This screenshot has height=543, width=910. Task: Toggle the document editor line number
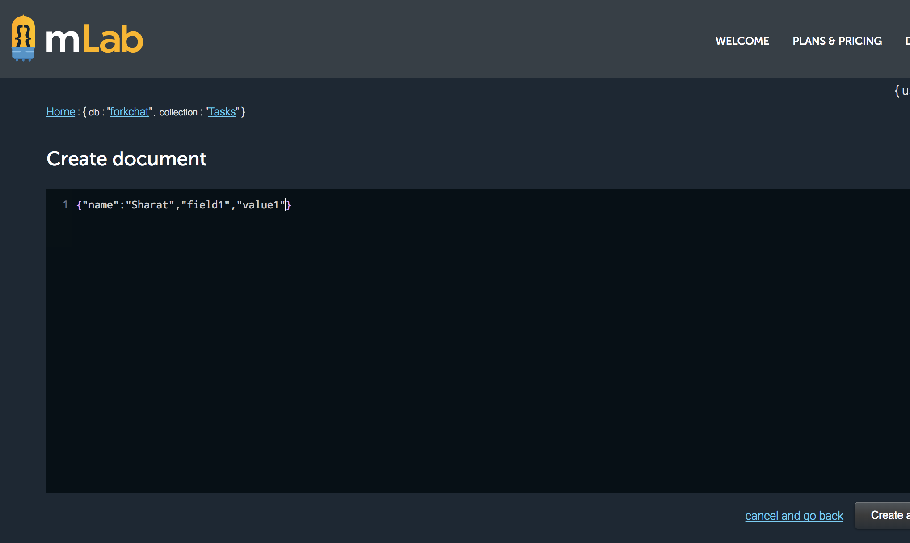point(63,204)
